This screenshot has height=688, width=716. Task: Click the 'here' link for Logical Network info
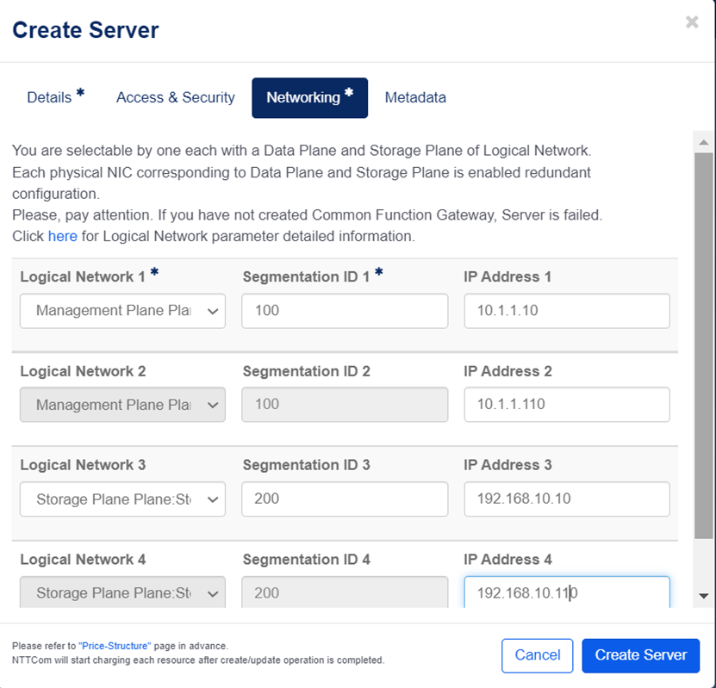[62, 235]
